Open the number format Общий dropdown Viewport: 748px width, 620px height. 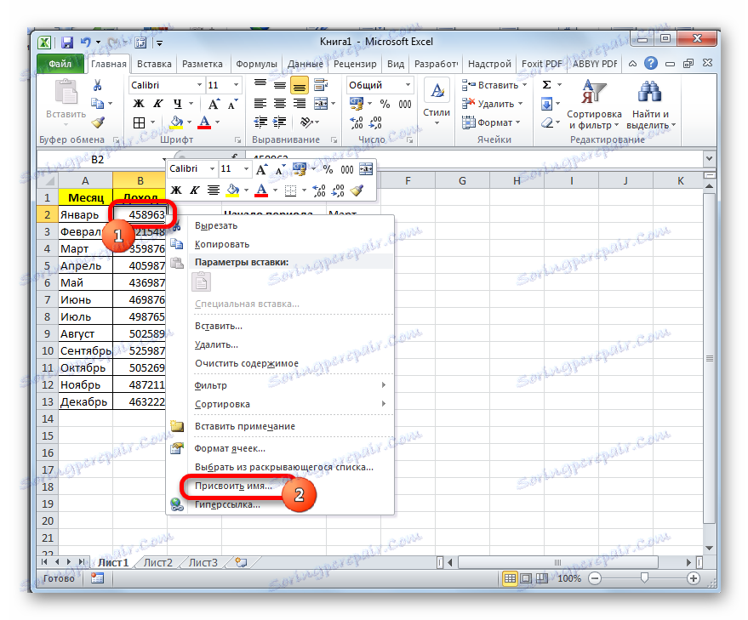click(408, 85)
